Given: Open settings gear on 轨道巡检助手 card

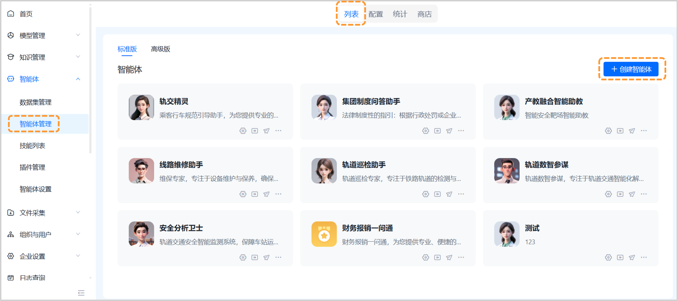Looking at the screenshot, I should tap(426, 194).
